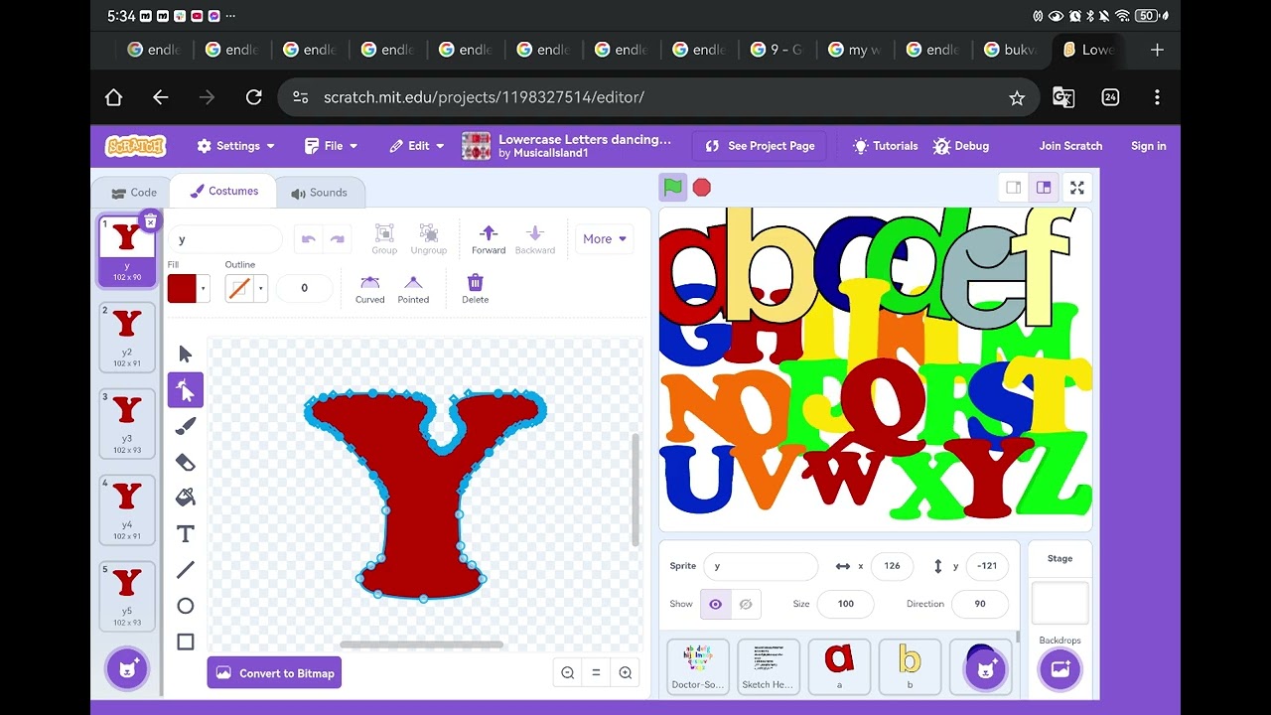The width and height of the screenshot is (1271, 715).
Task: Click the Direction field
Action: click(x=980, y=604)
